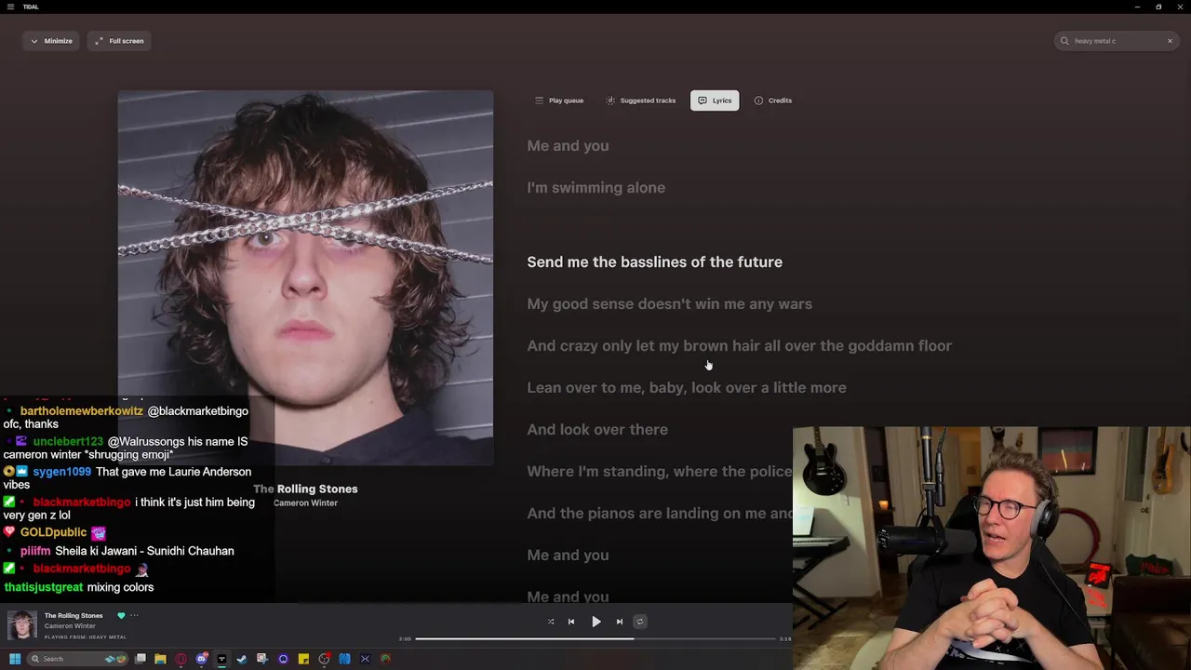Click the lyric line starting 'And crazy only let my brown hair'

click(739, 346)
